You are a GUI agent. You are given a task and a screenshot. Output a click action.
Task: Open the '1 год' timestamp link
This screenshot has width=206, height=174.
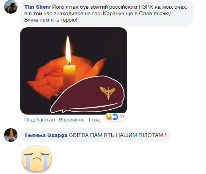tap(94, 120)
